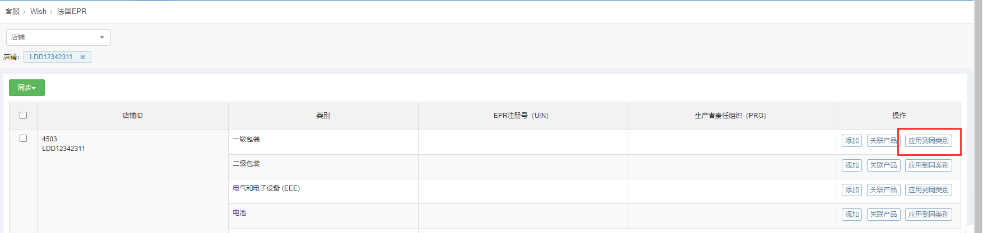Expand the green 同步 dropdown button
The height and width of the screenshot is (233, 983).
point(27,88)
